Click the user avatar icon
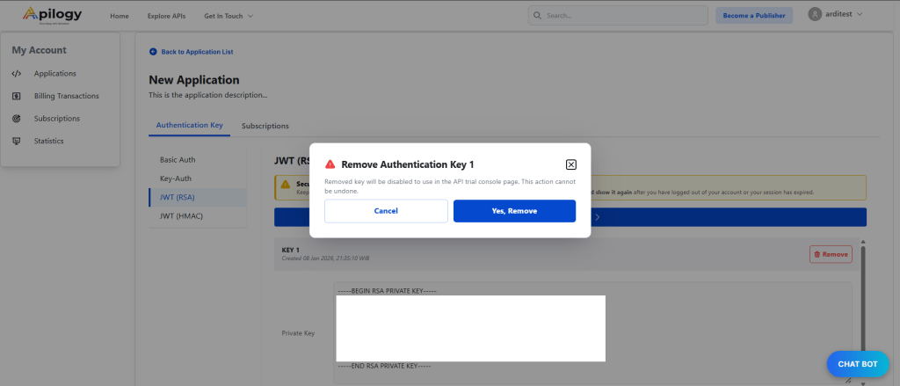 click(x=815, y=15)
